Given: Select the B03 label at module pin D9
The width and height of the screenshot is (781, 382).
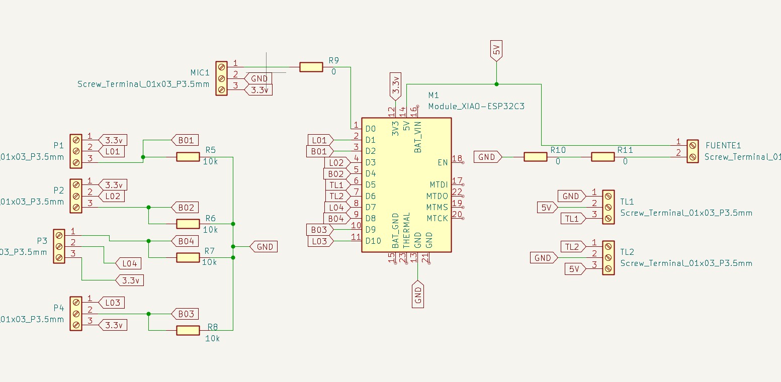Looking at the screenshot, I should tap(319, 230).
